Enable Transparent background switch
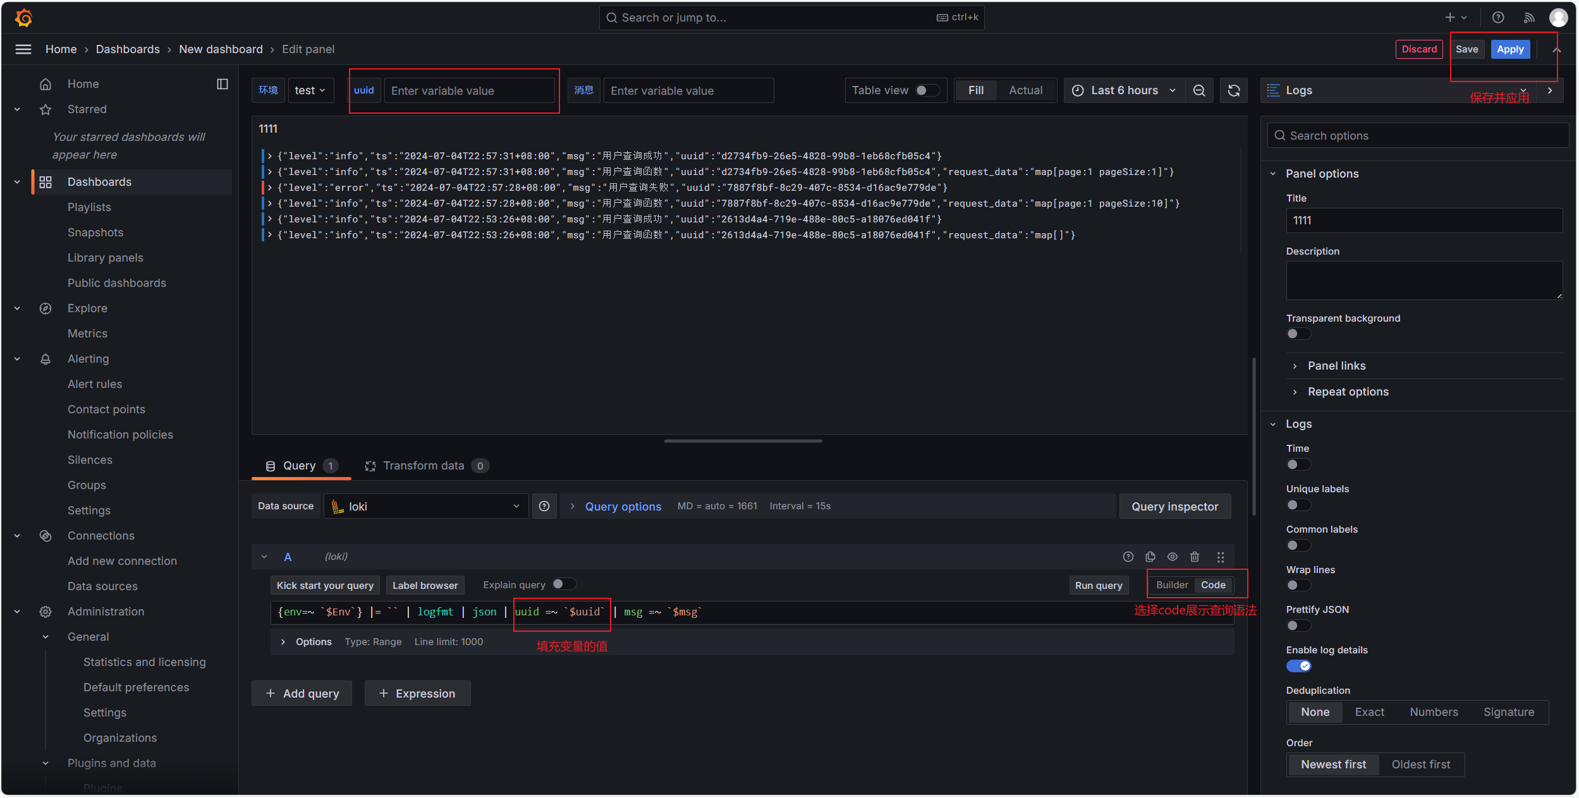This screenshot has height=798, width=1579. pos(1298,334)
